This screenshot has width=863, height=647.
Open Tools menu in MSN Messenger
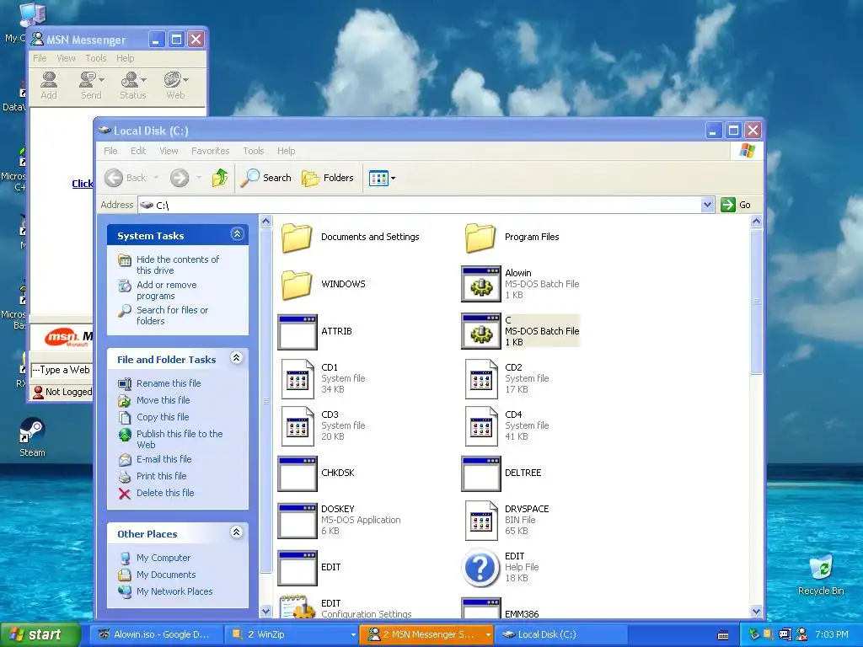[96, 58]
